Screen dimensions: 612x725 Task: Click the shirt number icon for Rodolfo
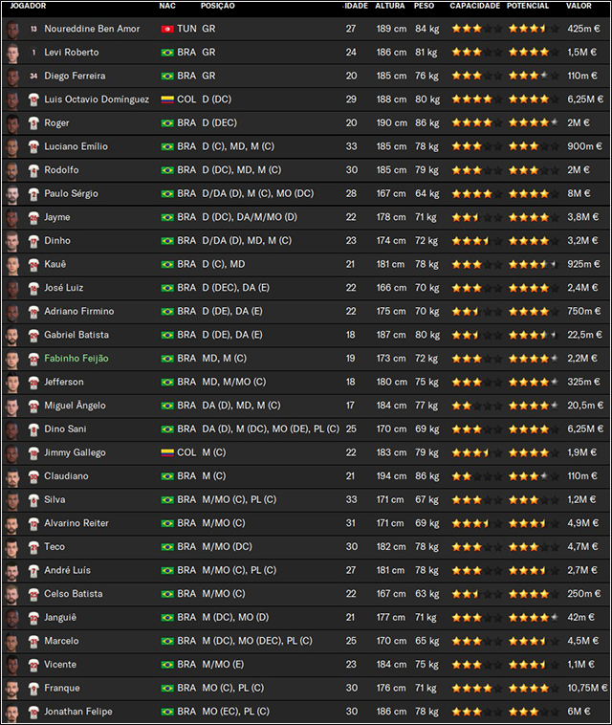coord(33,170)
